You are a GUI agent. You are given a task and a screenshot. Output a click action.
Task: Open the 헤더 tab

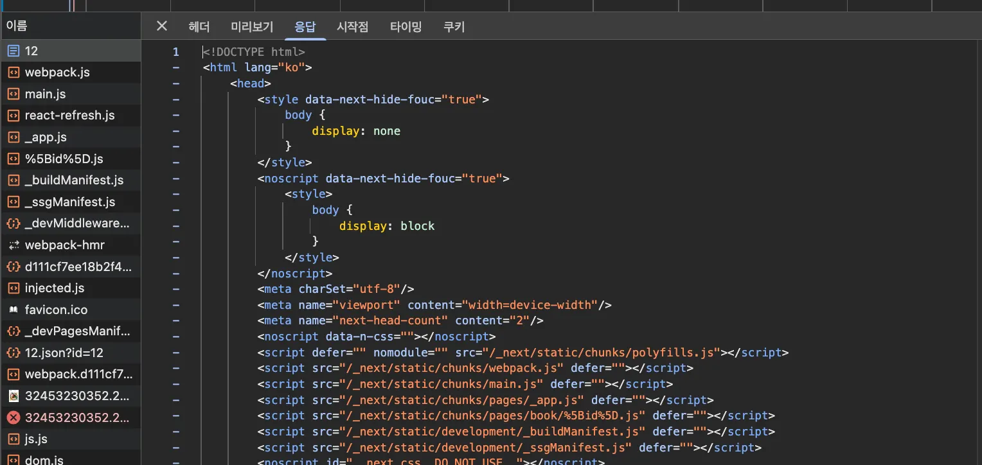coord(199,26)
